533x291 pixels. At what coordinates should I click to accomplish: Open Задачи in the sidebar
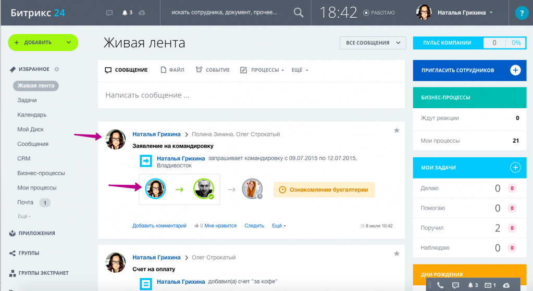point(27,100)
